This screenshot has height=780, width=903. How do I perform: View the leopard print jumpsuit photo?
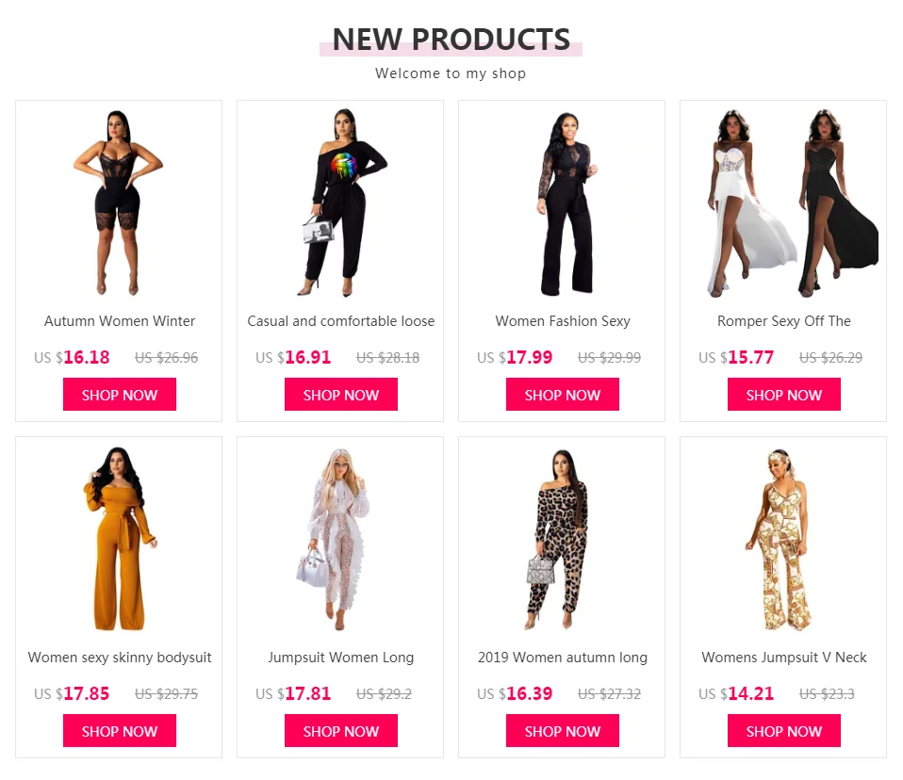[562, 539]
